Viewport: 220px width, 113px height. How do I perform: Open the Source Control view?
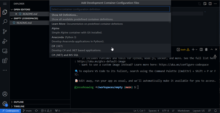click(x=5, y=32)
